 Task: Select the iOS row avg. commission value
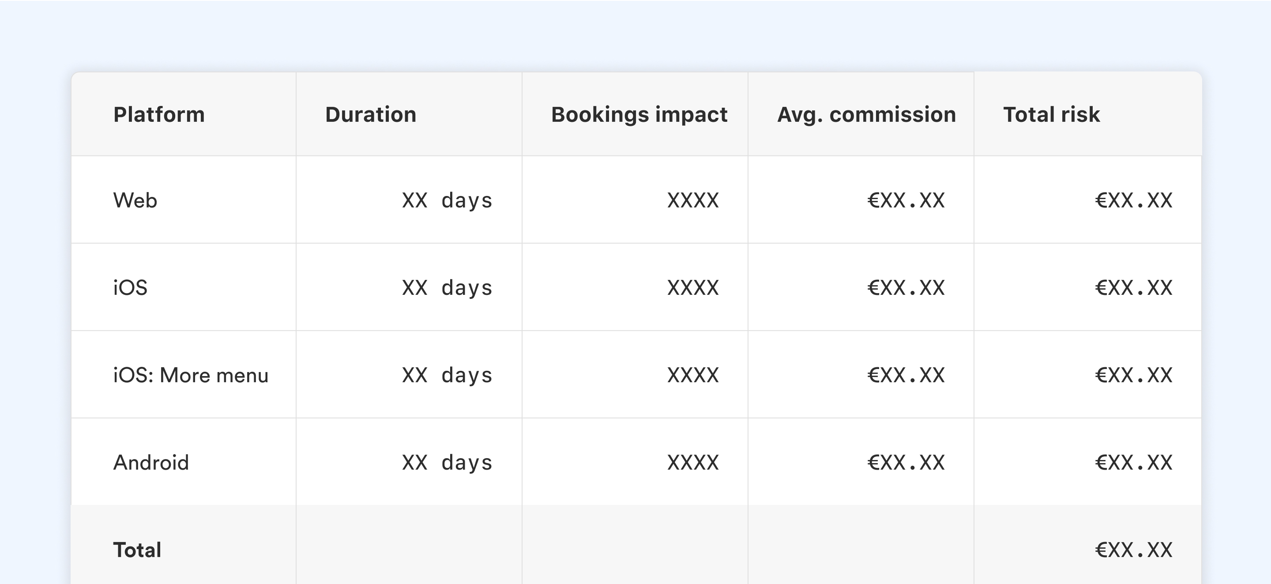click(906, 288)
